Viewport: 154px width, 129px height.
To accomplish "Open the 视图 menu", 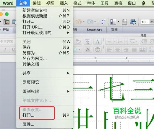I will pos(50,3).
